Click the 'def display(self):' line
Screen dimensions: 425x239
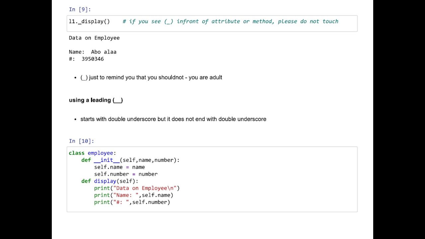tap(110, 181)
